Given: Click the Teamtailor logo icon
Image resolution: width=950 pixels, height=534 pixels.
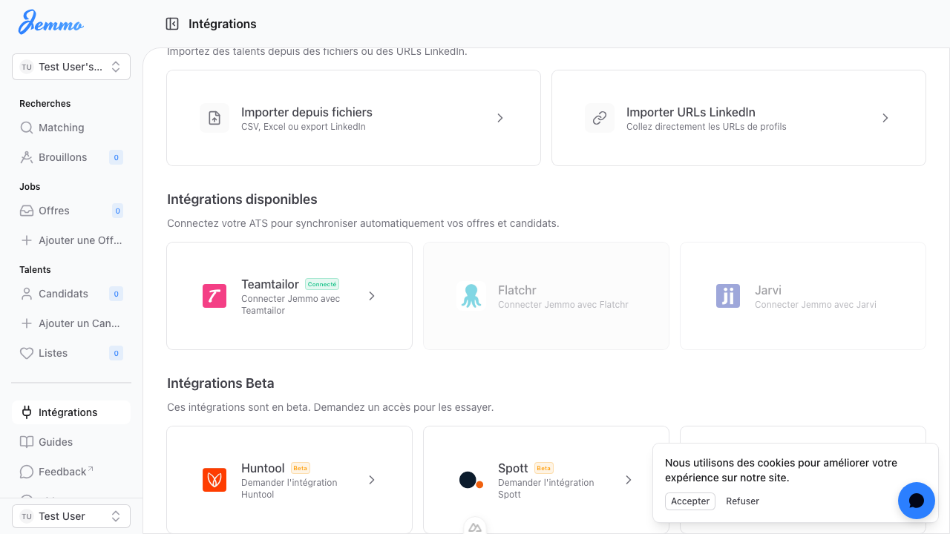Looking at the screenshot, I should click(214, 296).
